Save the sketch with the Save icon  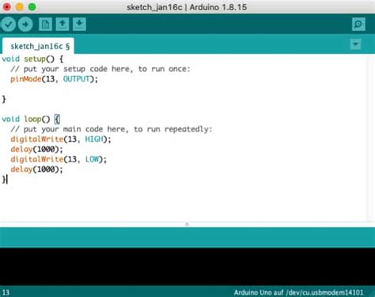(x=79, y=25)
